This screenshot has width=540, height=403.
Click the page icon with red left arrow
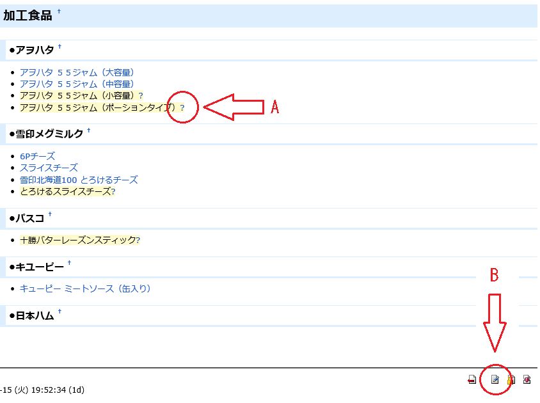click(x=472, y=380)
